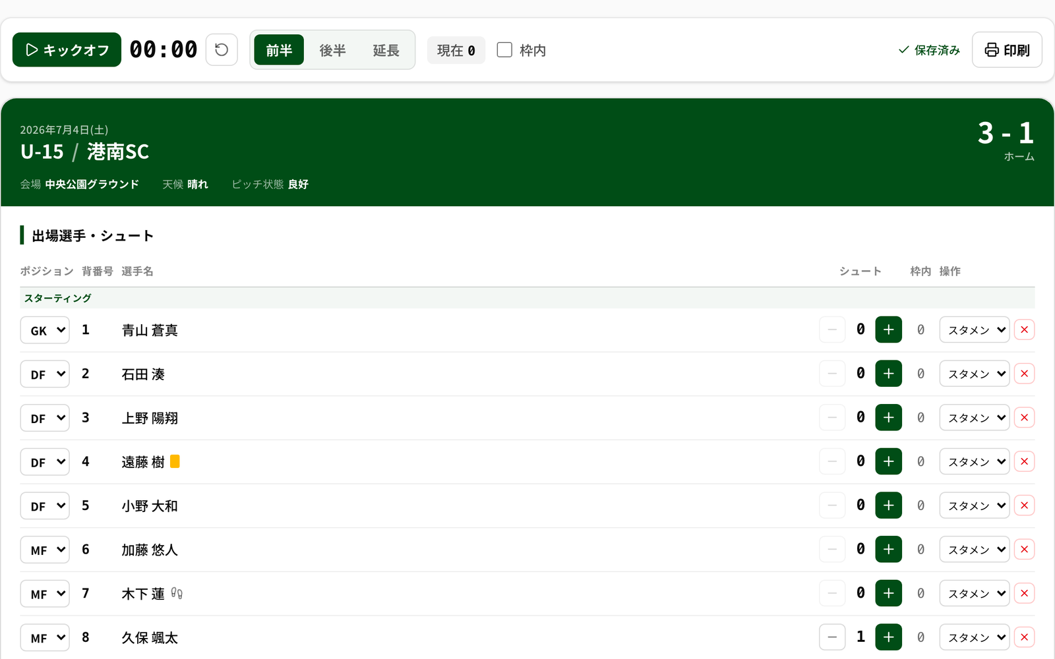
Task: Click the weather value 晴れ
Action: pyautogui.click(x=198, y=184)
